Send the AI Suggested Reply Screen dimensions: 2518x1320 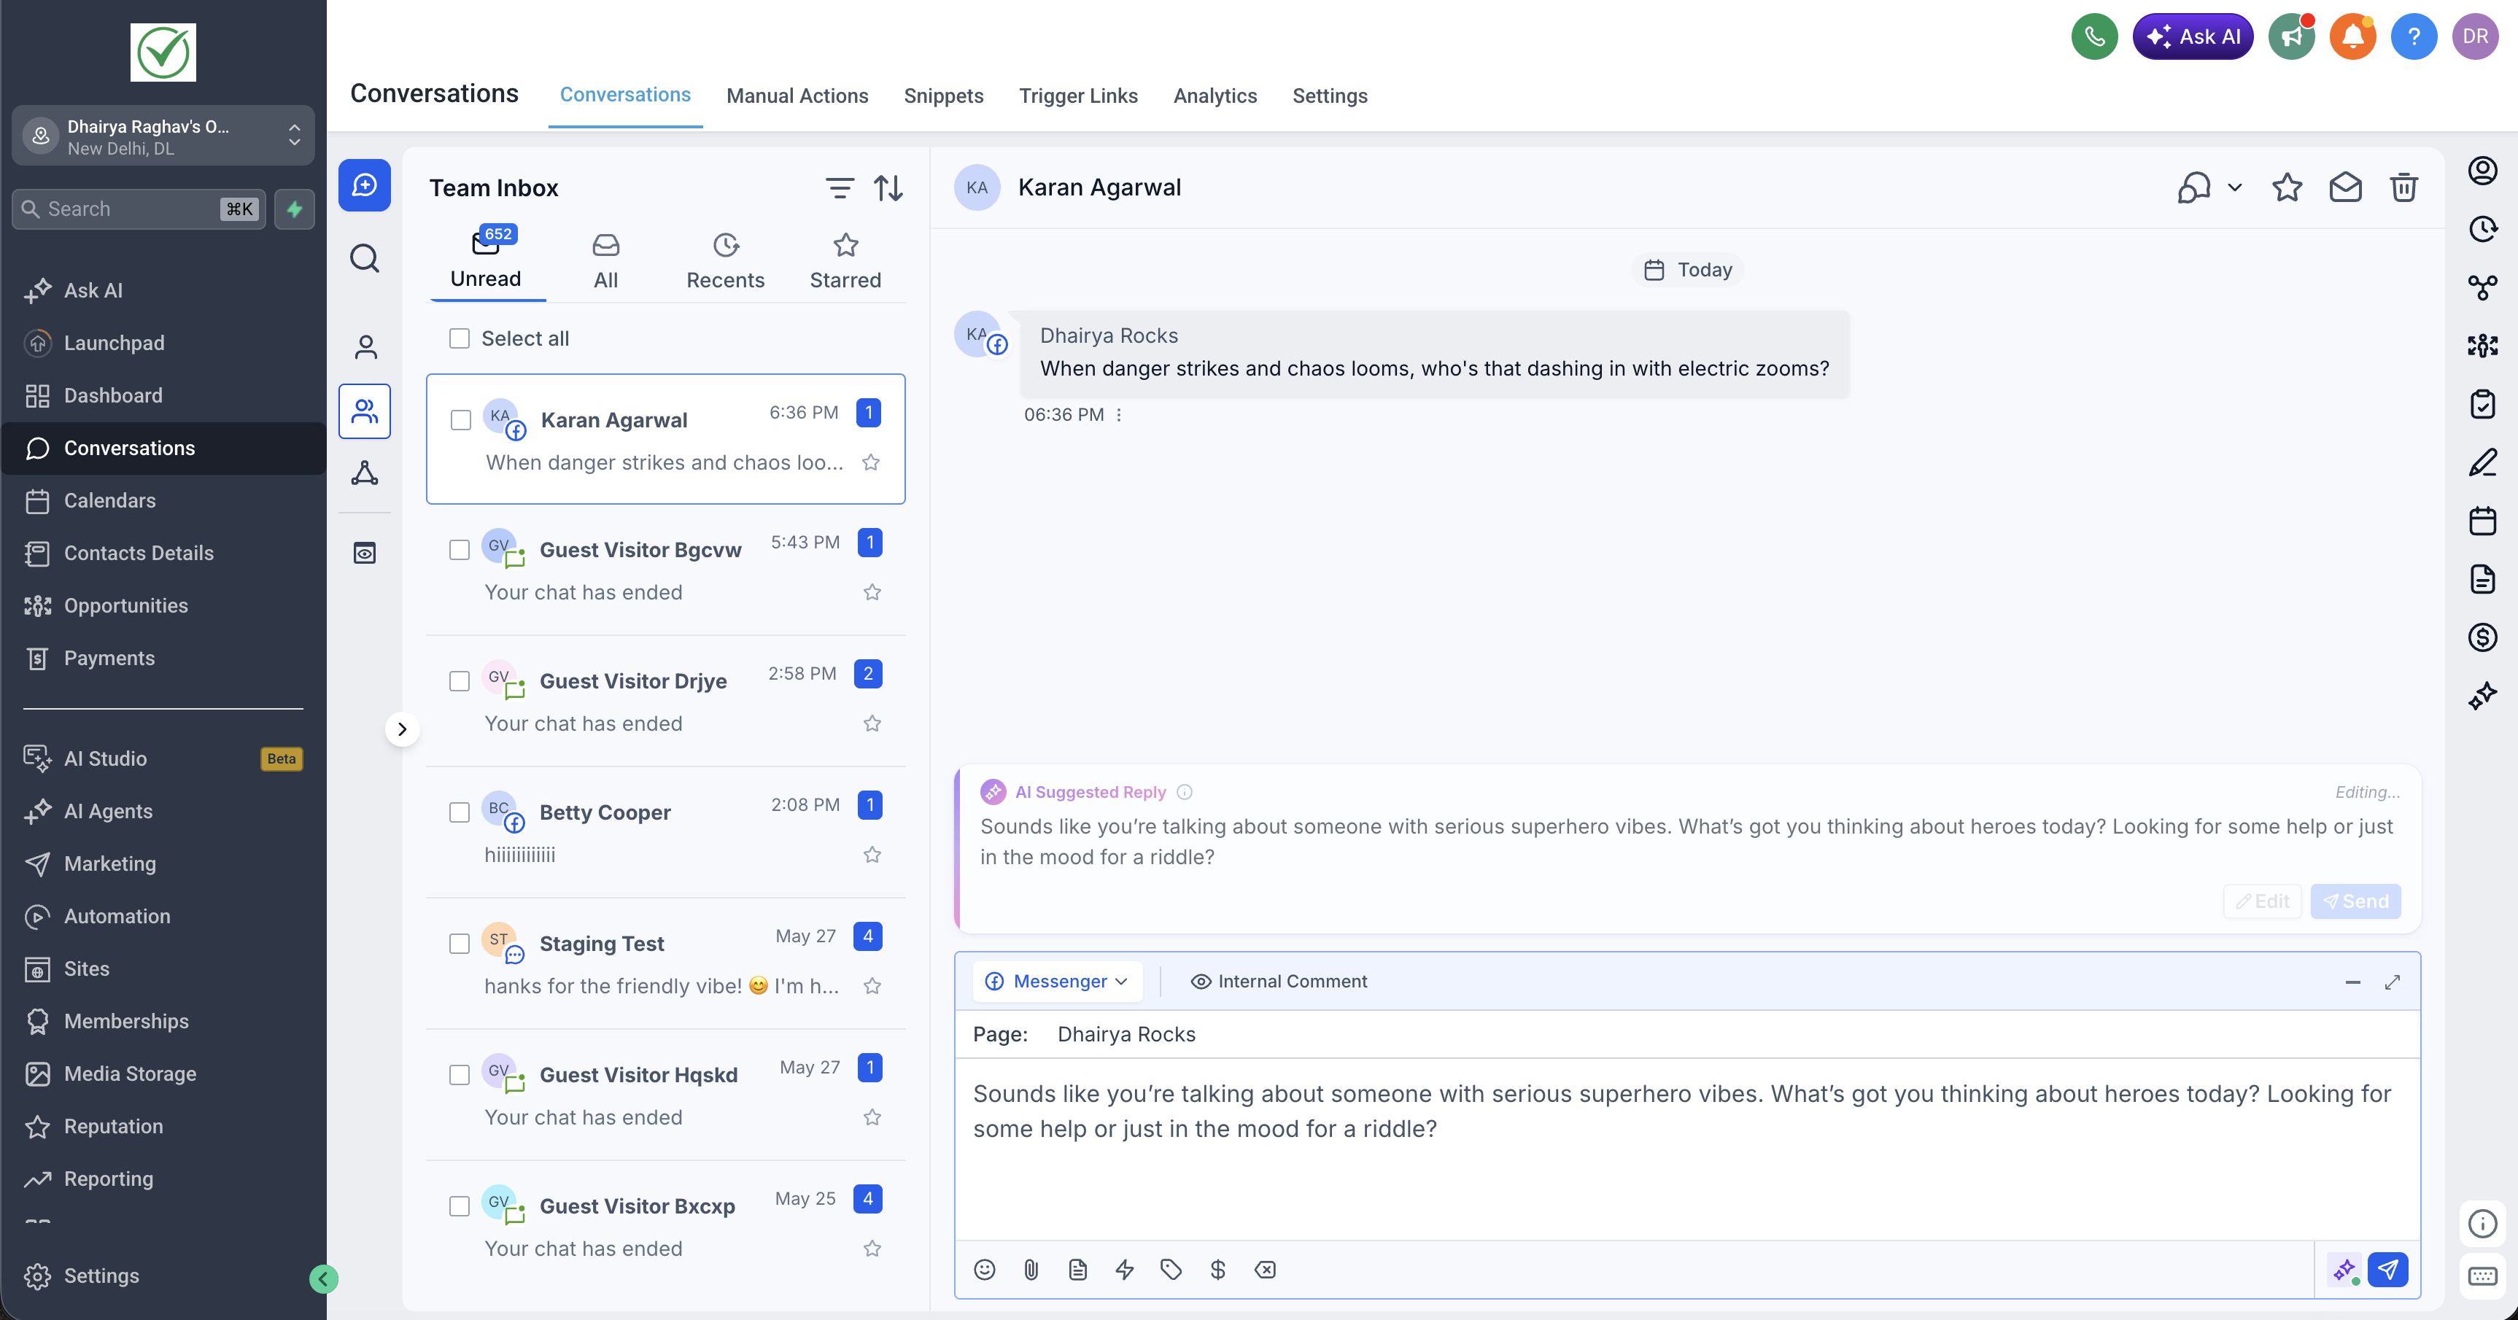[x=2355, y=901]
